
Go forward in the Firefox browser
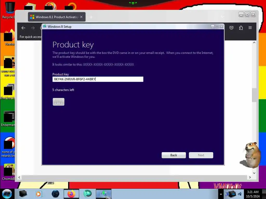pos(33,28)
